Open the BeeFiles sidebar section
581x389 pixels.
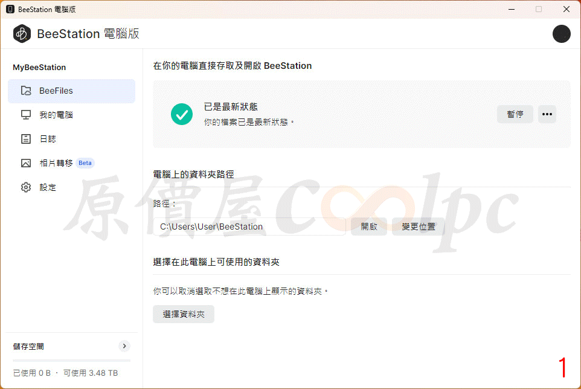71,91
